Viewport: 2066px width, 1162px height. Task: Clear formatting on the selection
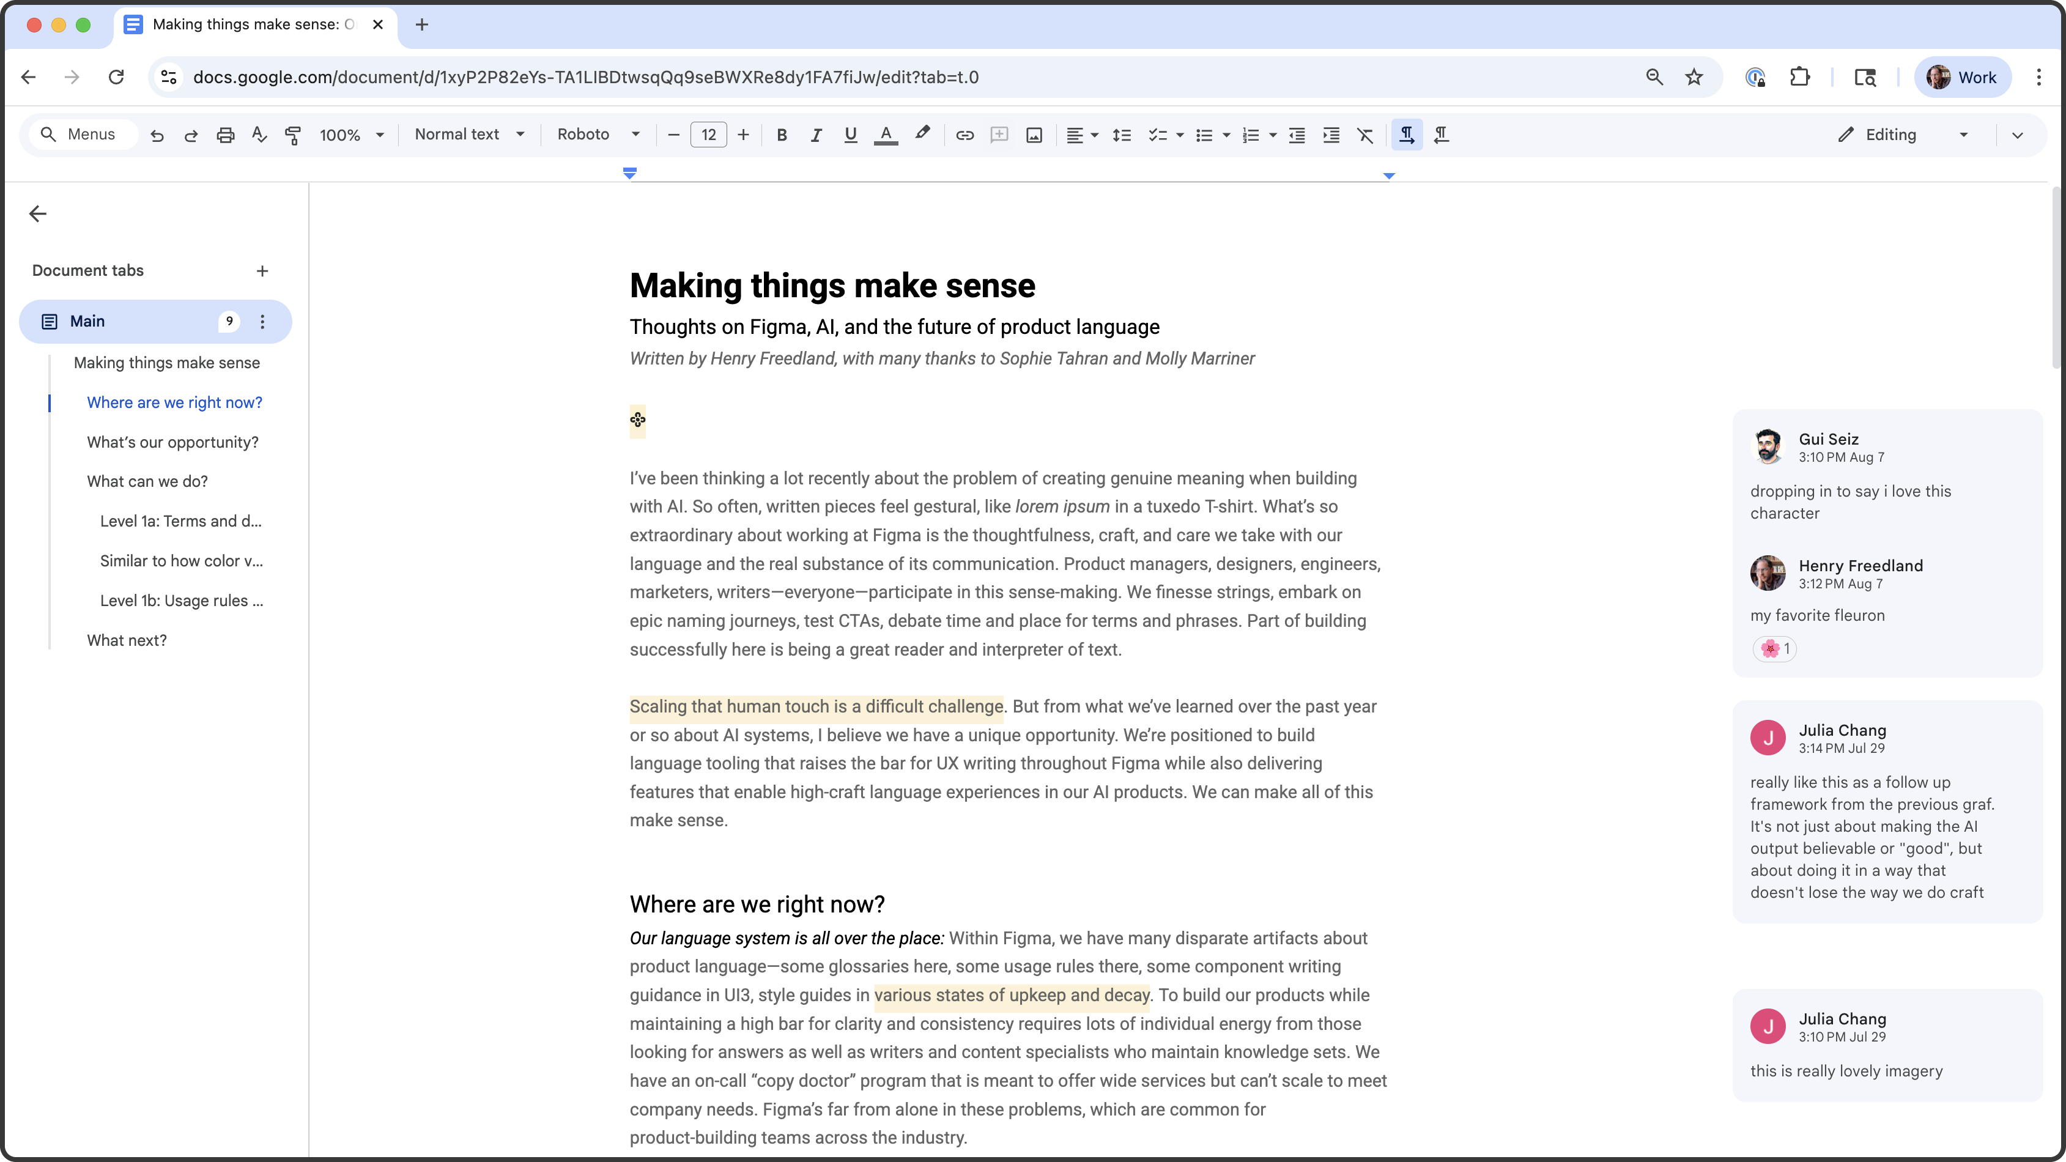(1365, 135)
